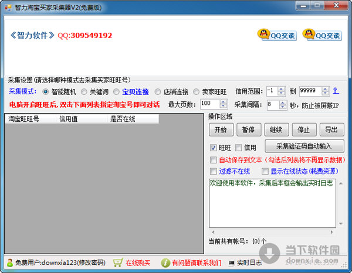
Task: Sort by 是否在线 column header
Action: pos(133,119)
